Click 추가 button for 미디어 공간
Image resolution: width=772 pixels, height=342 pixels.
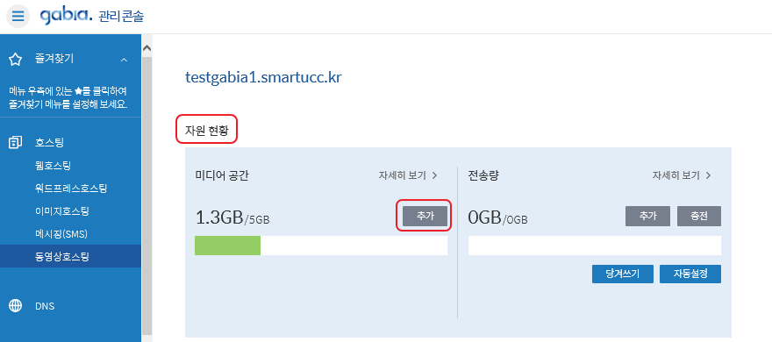(x=425, y=216)
